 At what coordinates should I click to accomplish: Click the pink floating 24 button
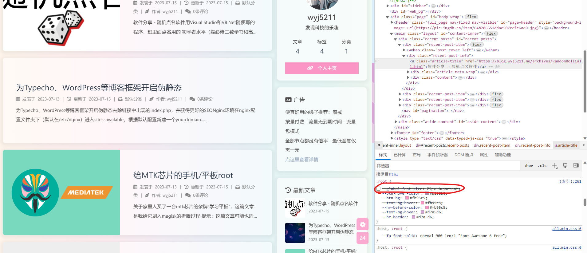[363, 238]
